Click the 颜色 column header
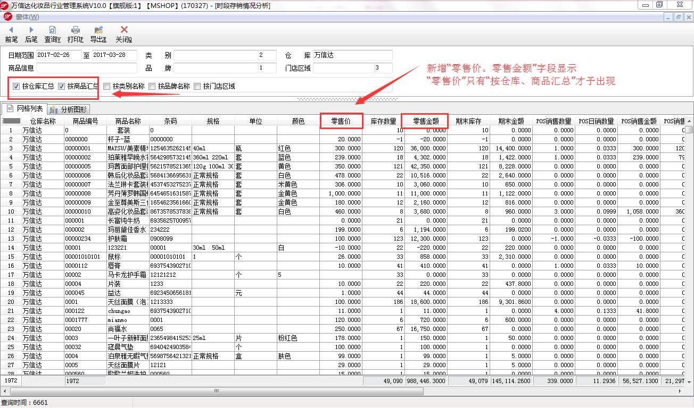 click(298, 121)
